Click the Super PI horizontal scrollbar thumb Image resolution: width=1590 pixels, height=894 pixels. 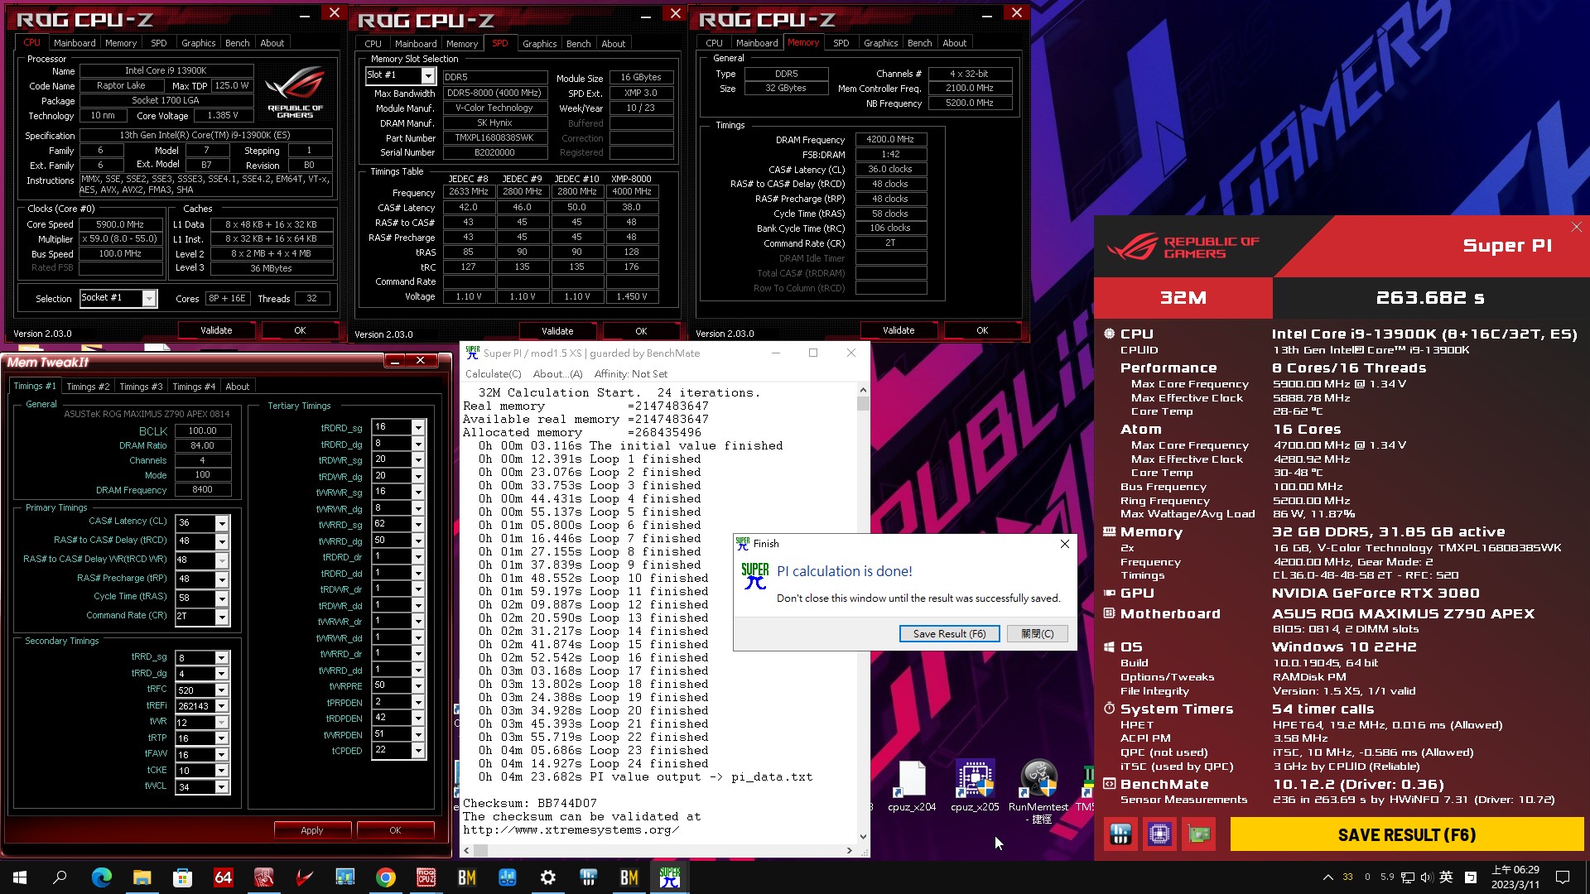click(x=480, y=850)
